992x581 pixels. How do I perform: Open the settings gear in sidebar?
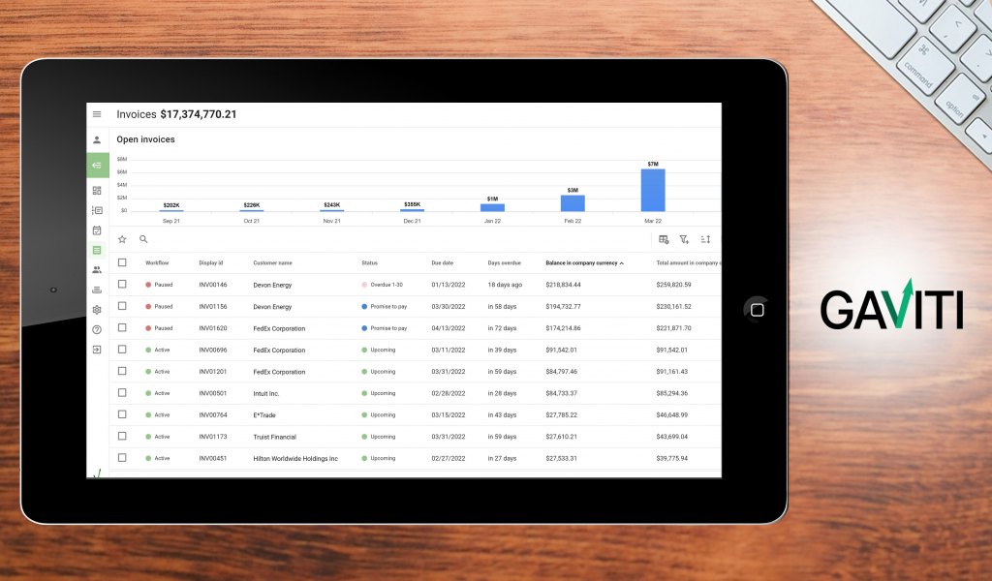pos(97,310)
